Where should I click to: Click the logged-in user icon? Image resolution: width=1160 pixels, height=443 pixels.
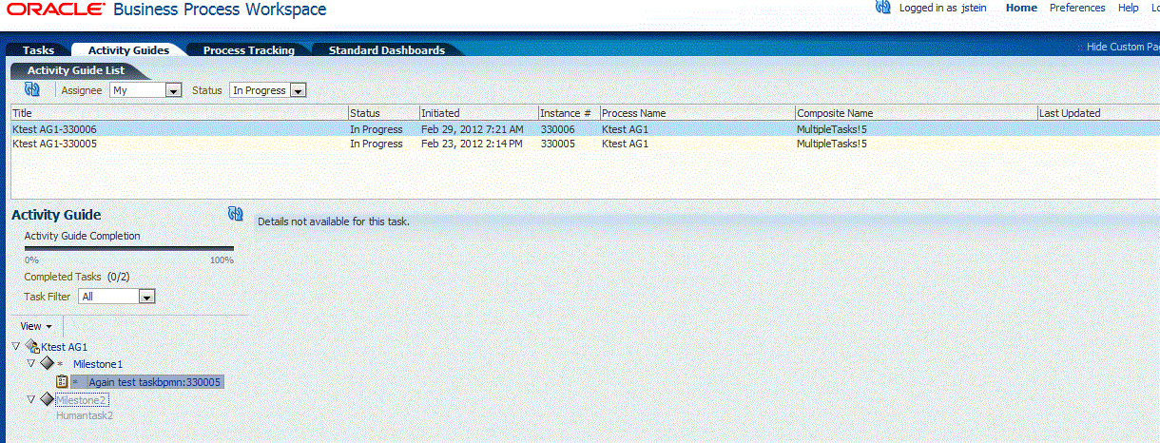(883, 8)
